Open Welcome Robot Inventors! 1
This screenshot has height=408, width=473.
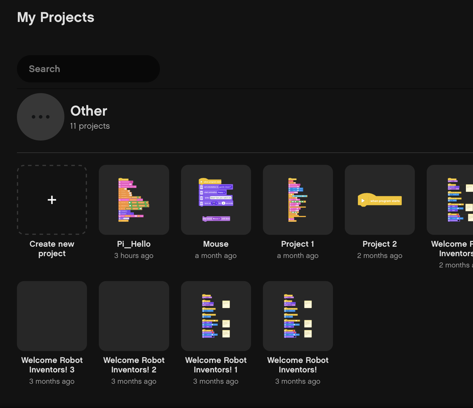point(216,316)
